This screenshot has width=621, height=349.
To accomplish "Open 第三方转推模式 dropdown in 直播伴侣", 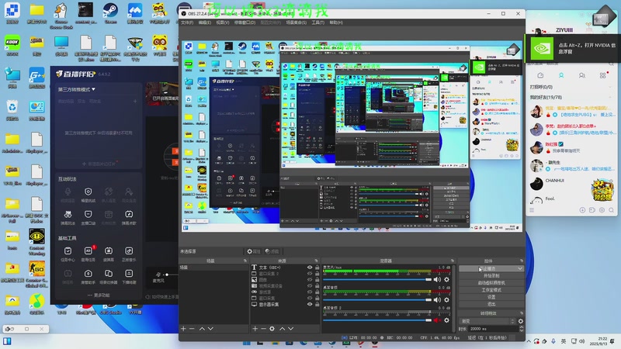I will pos(77,89).
